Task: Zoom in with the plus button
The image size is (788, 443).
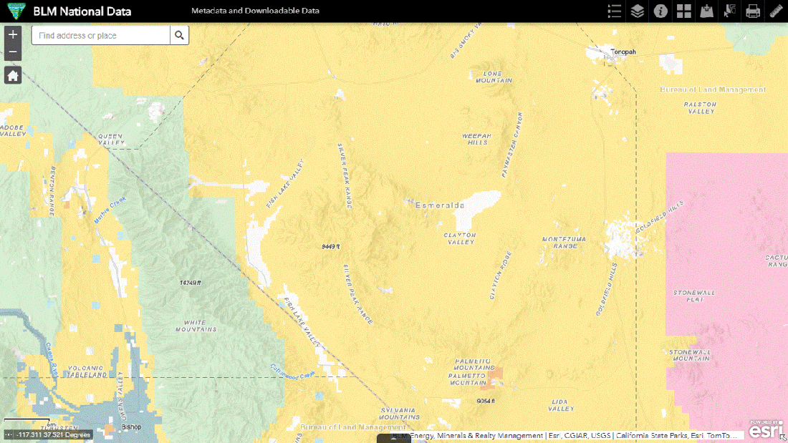Action: coord(13,33)
